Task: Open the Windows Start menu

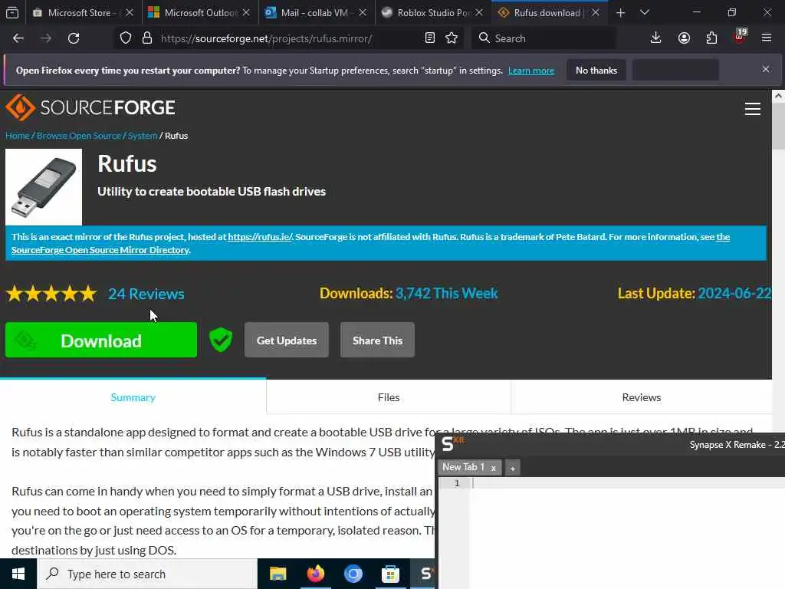Action: click(x=18, y=574)
